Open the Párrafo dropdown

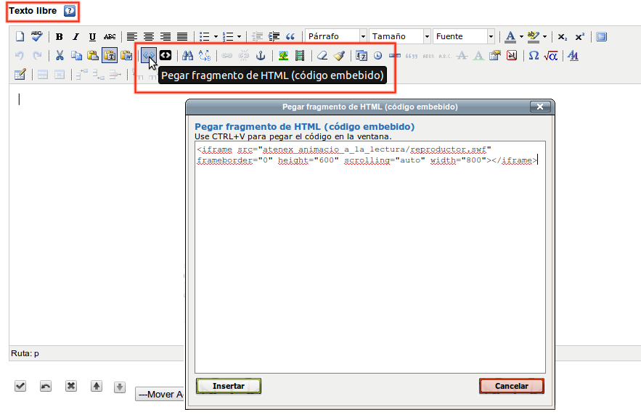335,36
